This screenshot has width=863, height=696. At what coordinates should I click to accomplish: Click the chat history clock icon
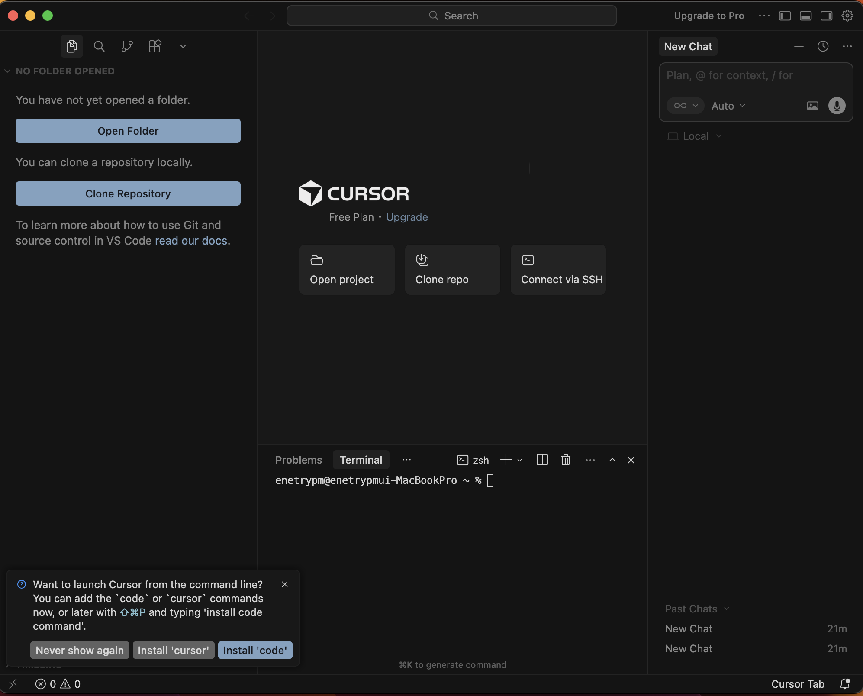coord(823,46)
